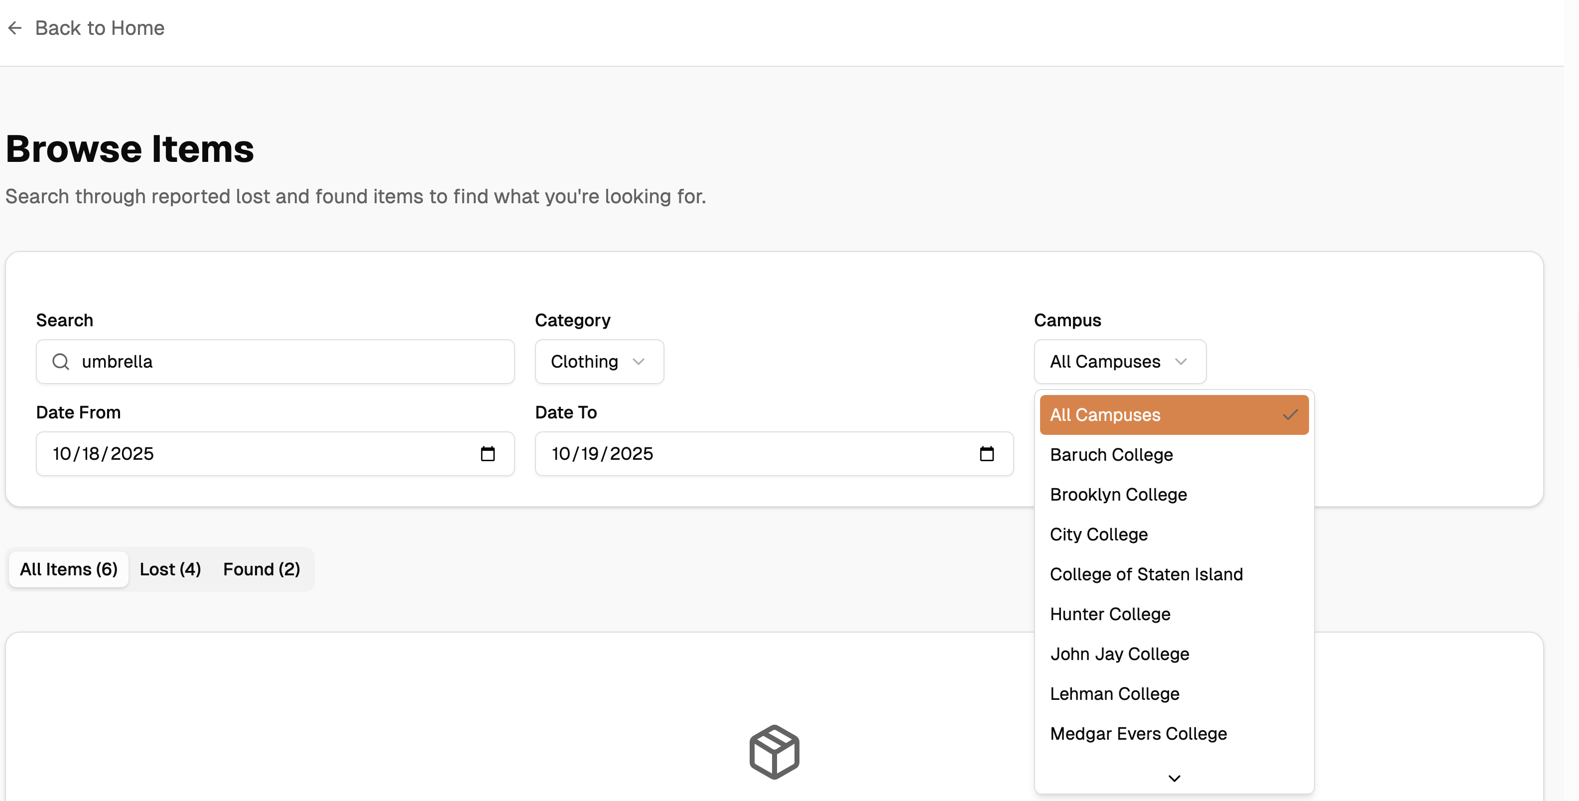Follow the Back to Home link
Screen dimensions: 1579x801
(x=99, y=28)
